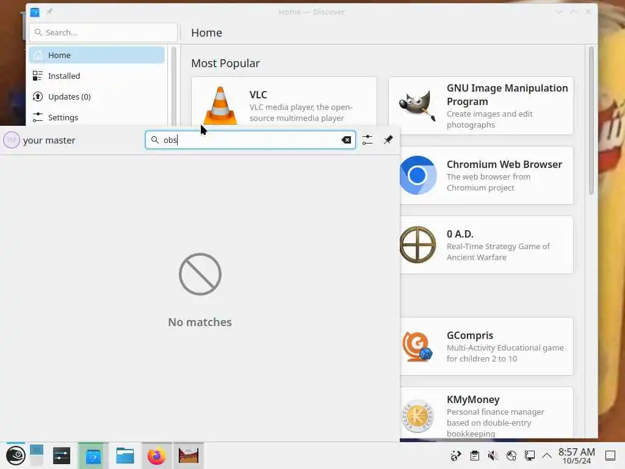
Task: Click the 'your master' user avatar
Action: (x=11, y=140)
